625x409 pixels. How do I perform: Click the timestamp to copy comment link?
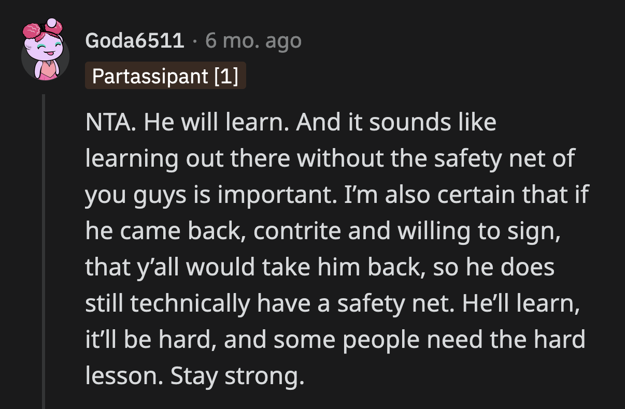point(253,40)
